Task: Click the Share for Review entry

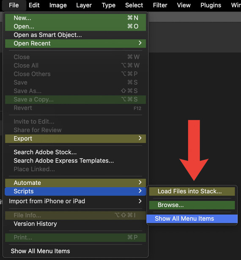Action: coord(75,130)
